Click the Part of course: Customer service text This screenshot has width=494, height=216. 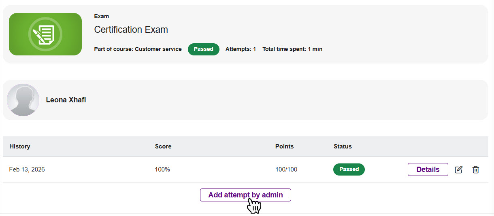pyautogui.click(x=138, y=49)
